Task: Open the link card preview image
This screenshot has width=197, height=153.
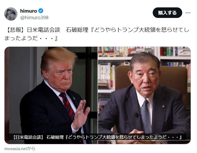Action: (x=98, y=95)
